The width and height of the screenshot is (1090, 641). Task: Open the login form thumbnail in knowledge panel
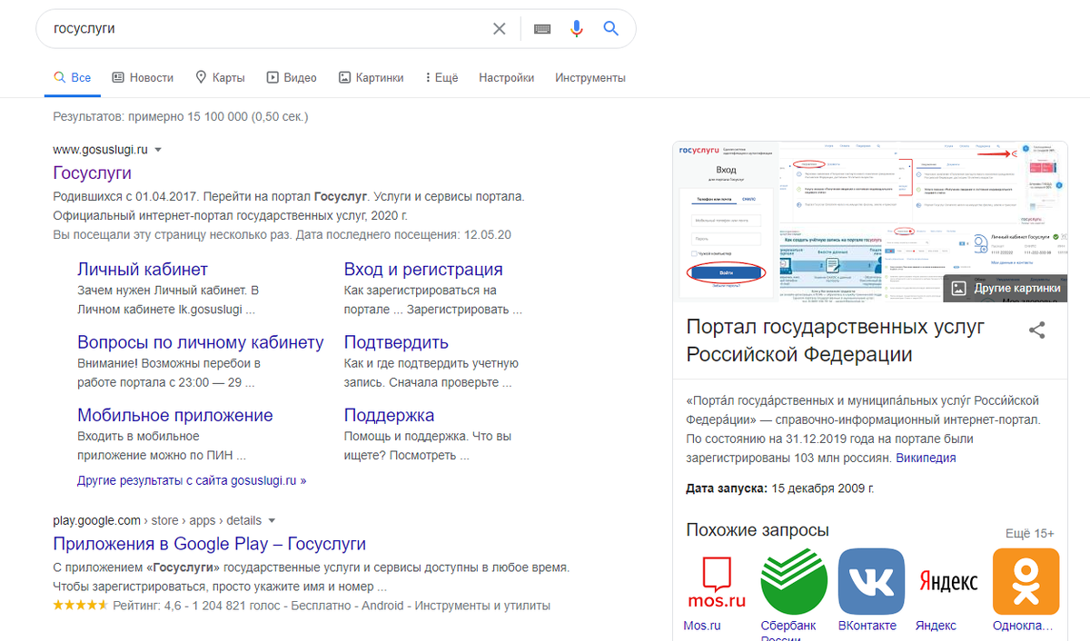tap(726, 221)
